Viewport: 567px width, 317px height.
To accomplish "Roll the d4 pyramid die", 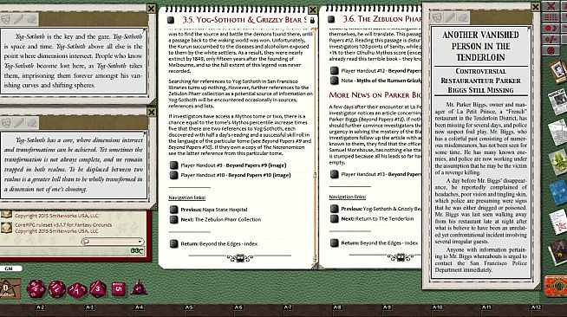I will (139, 288).
